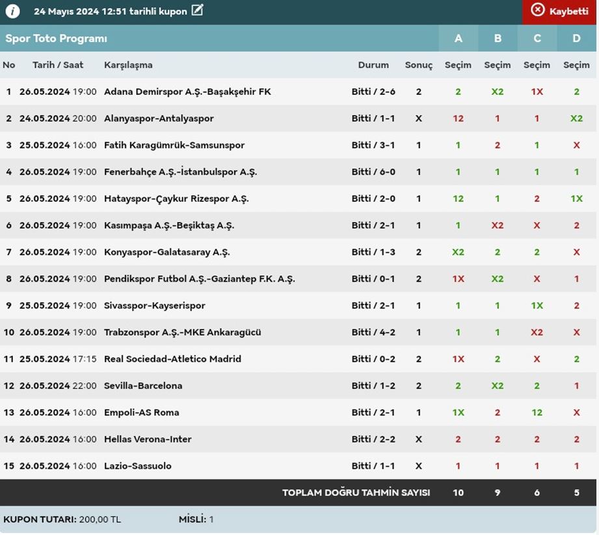
Task: Click the Real Sociedad-Atletico Madrid match
Action: pyautogui.click(x=172, y=359)
